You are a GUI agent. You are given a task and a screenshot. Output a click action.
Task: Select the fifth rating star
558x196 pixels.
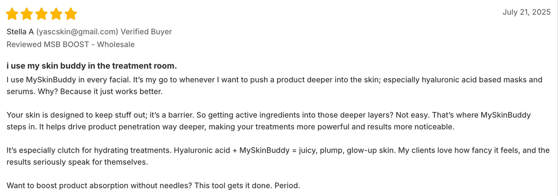71,14
